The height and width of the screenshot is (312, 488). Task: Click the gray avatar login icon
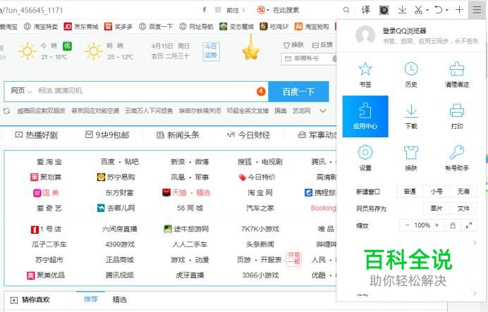[x=365, y=35]
